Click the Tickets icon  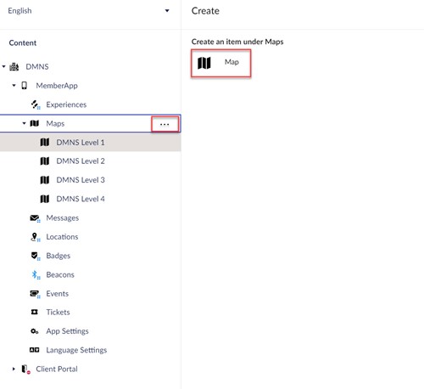(34, 312)
